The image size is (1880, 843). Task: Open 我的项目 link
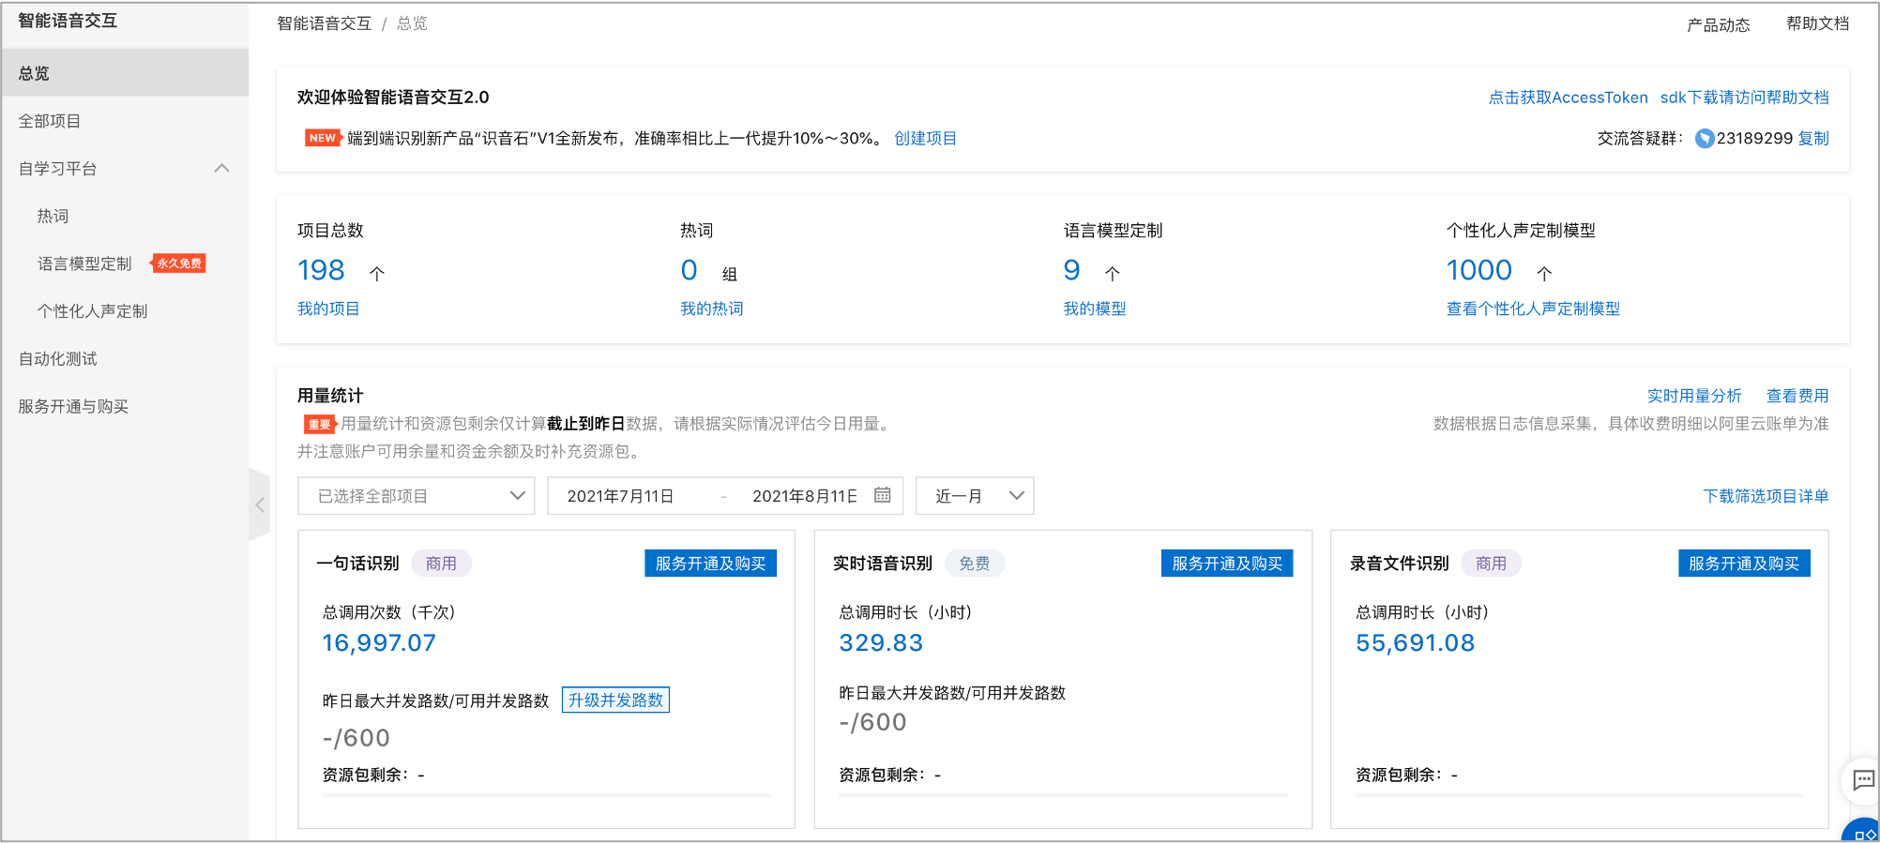click(x=328, y=309)
